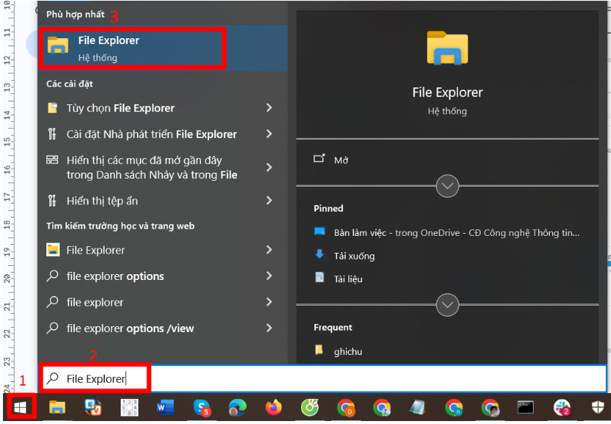Open Command Prompt from the taskbar

[x=526, y=407]
